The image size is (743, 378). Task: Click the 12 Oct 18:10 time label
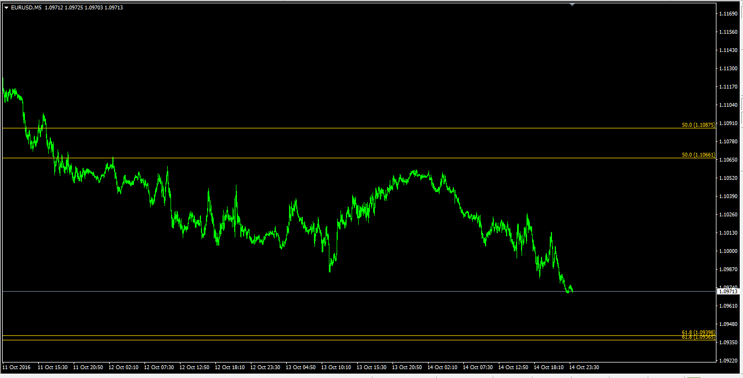click(x=230, y=367)
